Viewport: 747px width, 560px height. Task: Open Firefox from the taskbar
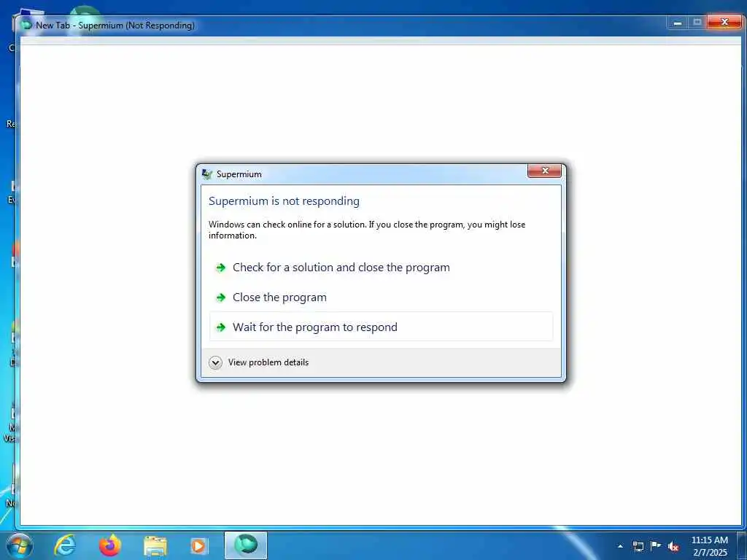tap(110, 545)
